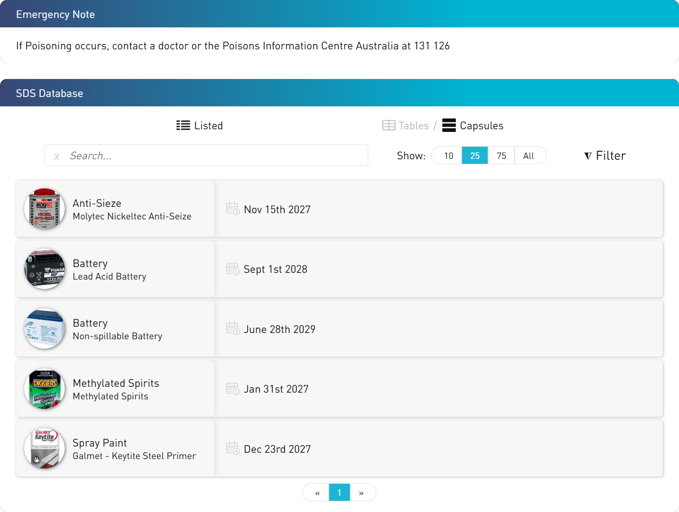Viewport: 679px width, 512px height.
Task: Click the Listed view list icon
Action: tap(183, 125)
